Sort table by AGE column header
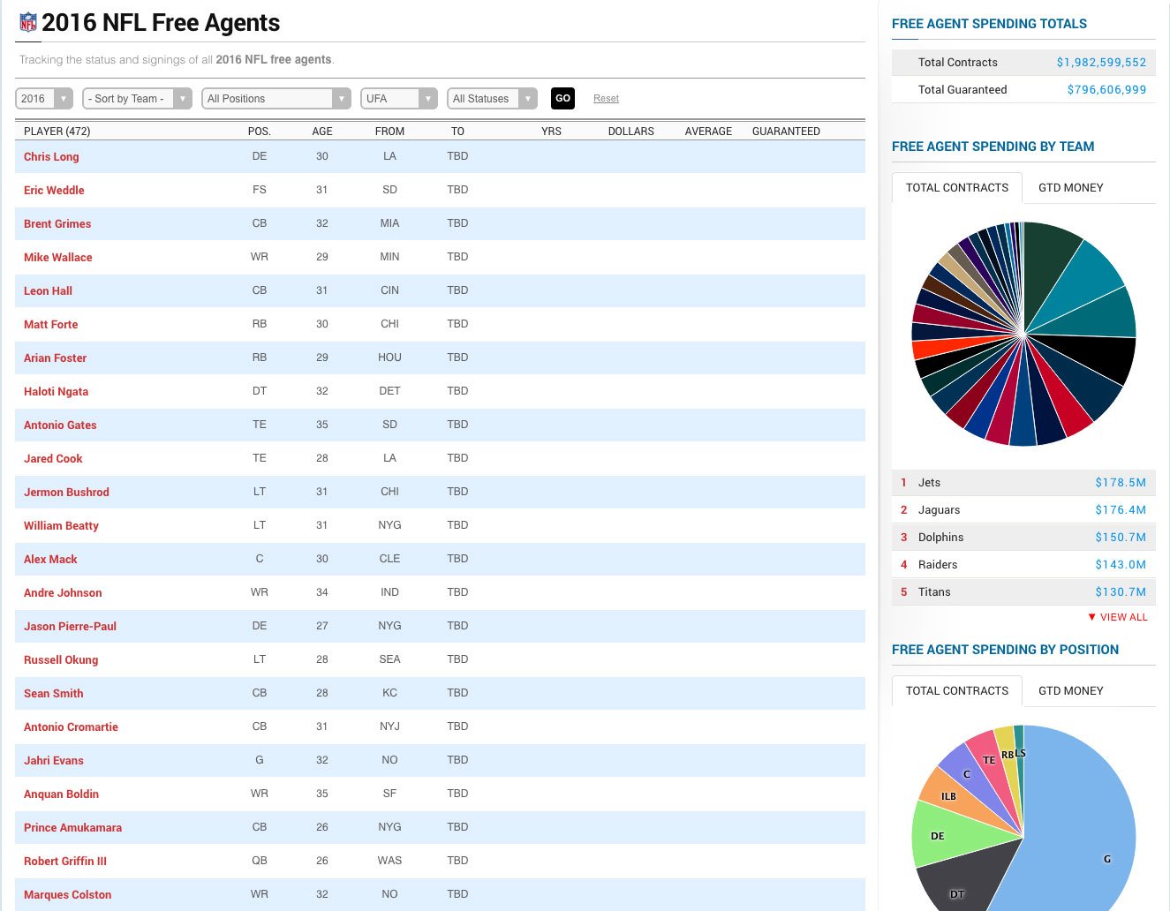 (x=322, y=131)
